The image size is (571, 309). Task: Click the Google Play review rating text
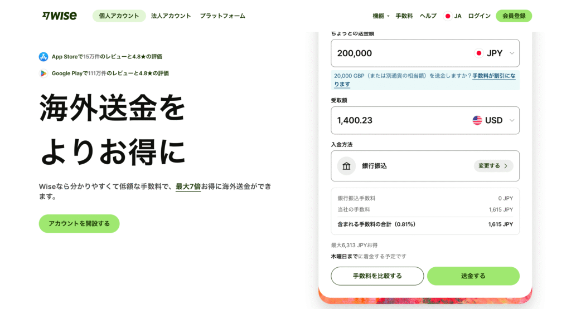[110, 73]
